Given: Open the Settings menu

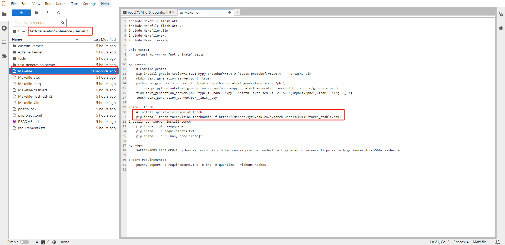Looking at the screenshot, I should [90, 4].
